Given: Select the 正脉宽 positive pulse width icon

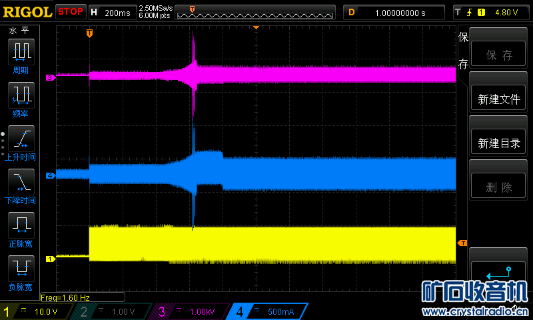Looking at the screenshot, I should [21, 225].
